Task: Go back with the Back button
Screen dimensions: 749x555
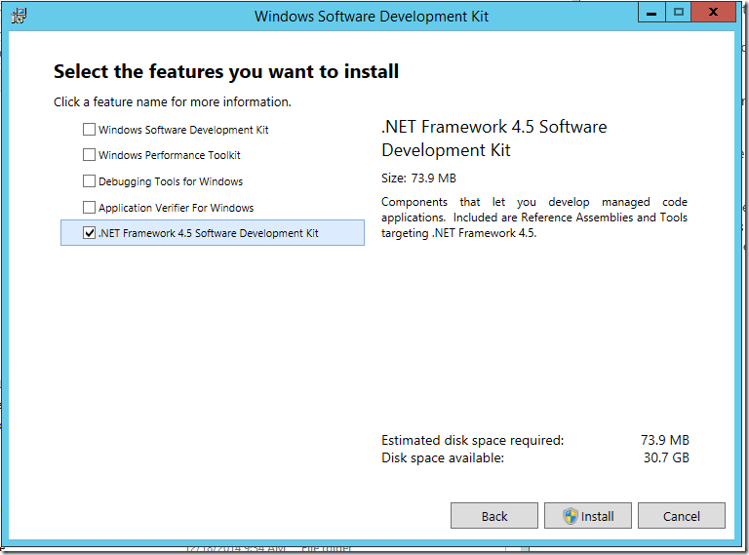Action: coord(494,516)
